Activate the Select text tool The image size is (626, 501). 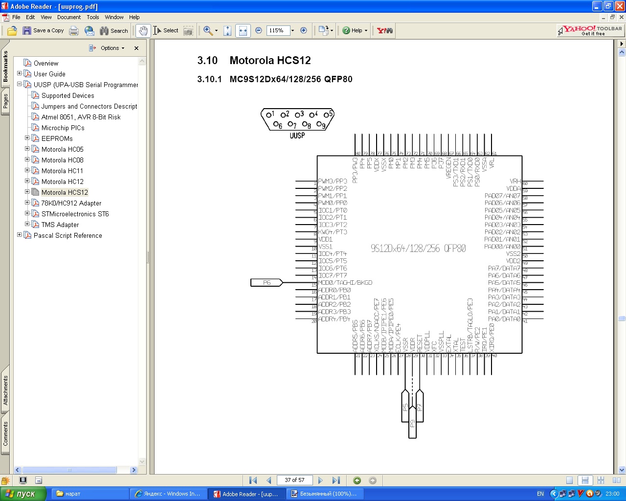click(x=166, y=31)
